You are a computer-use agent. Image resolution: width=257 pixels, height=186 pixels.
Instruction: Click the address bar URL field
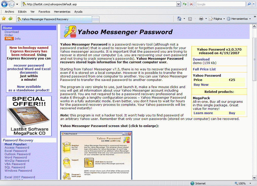99,4
